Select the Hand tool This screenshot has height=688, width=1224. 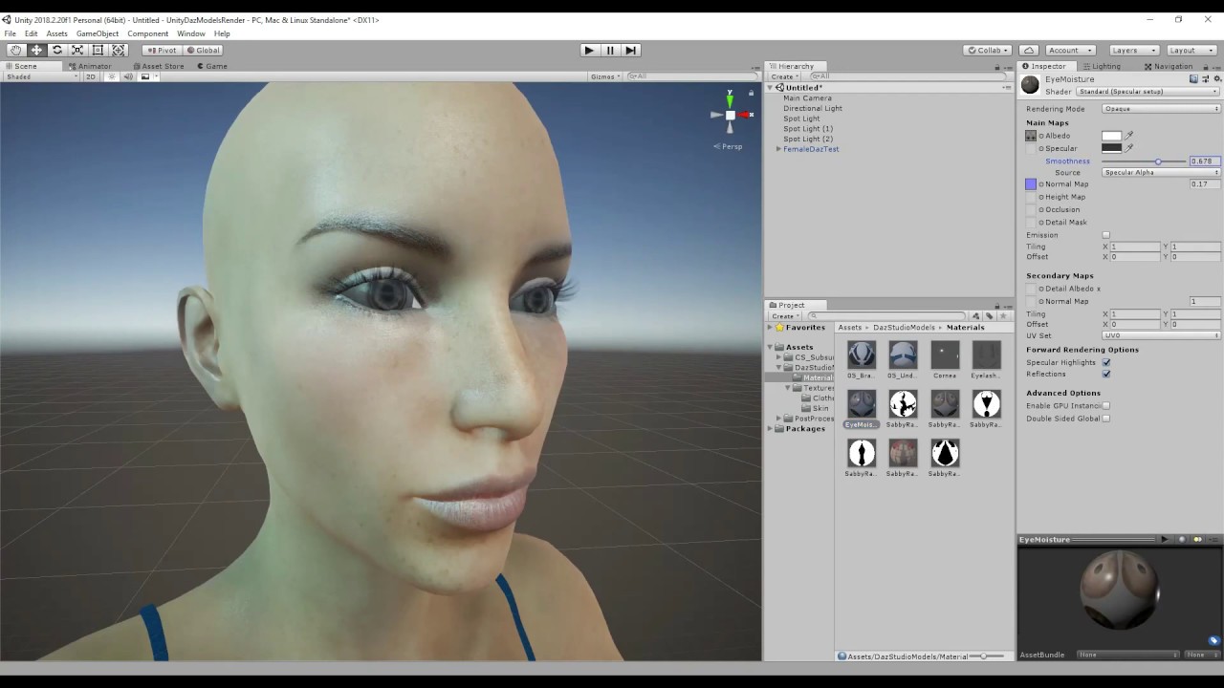(16, 50)
